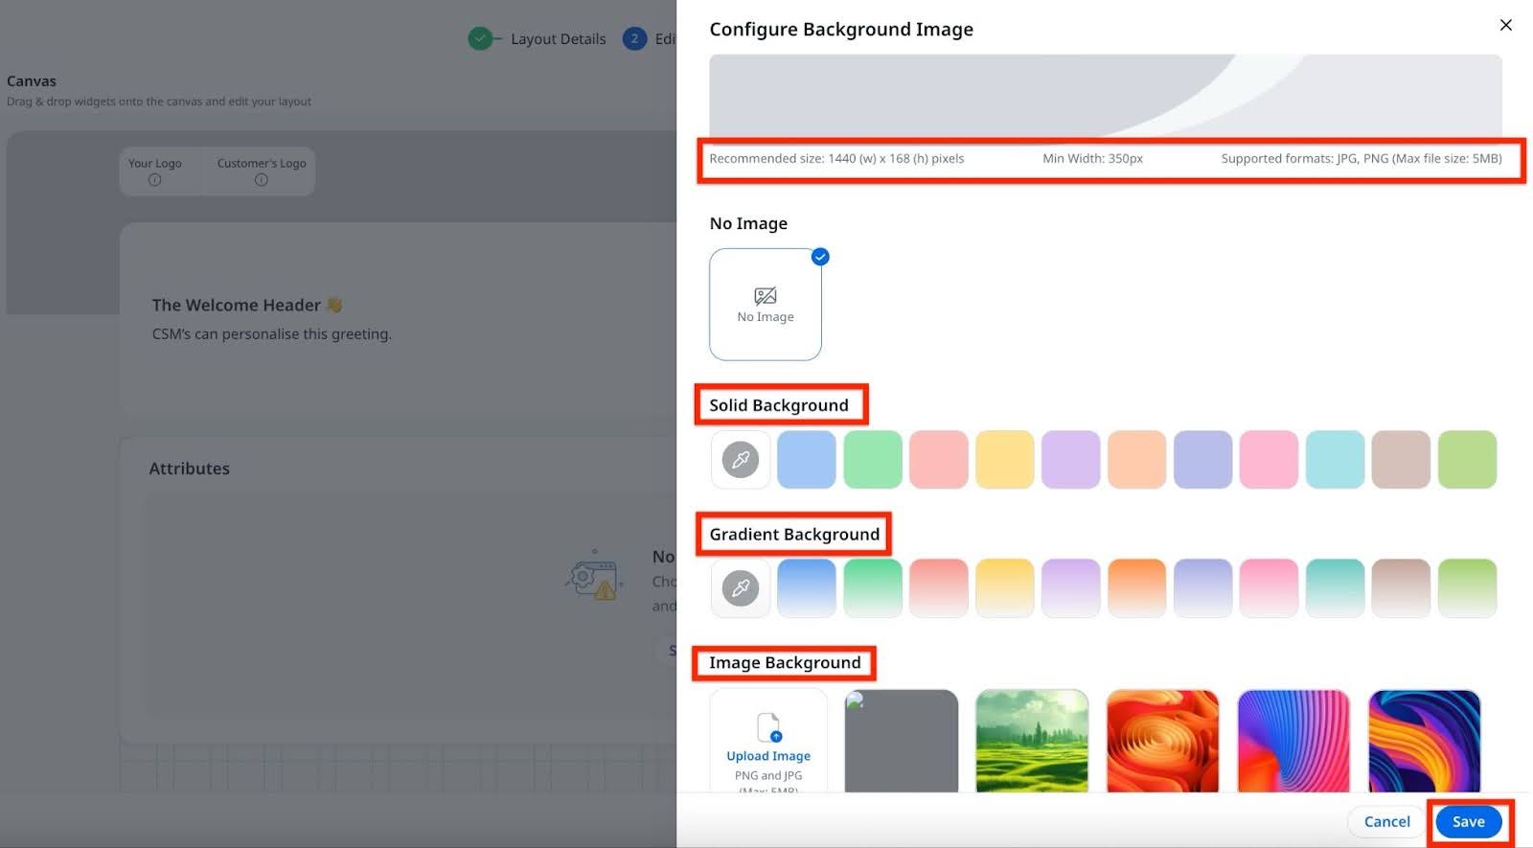Pick the blue gradient background swatch
Screen dimensions: 1533x848
coord(807,588)
